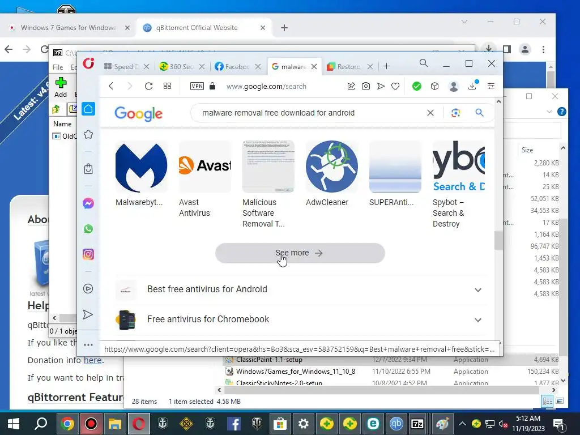Open Opera easy setup sliders icon

[491, 86]
